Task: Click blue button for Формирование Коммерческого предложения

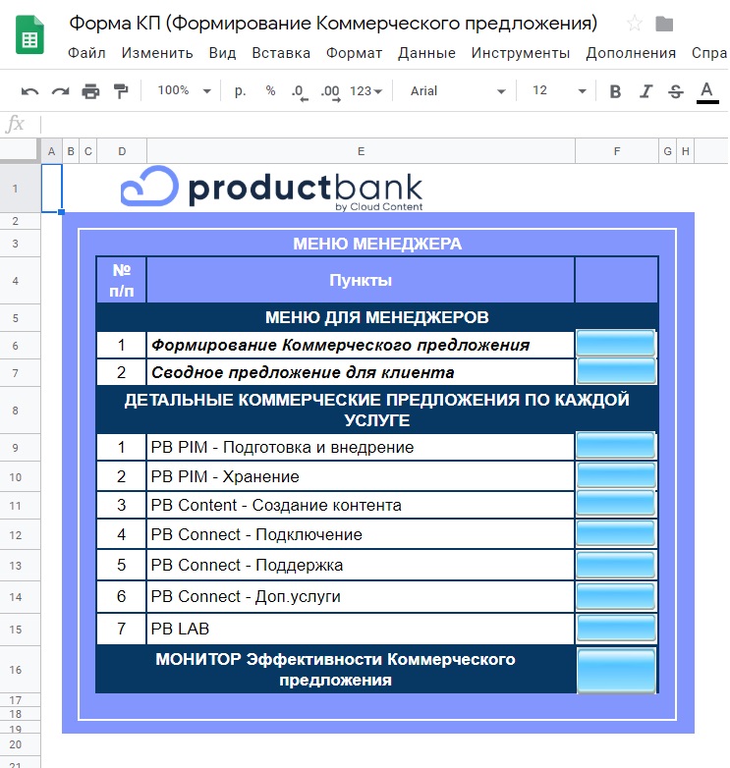Action: tap(616, 344)
